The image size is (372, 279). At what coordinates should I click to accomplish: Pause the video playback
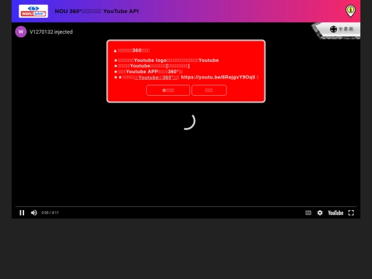coord(22,213)
